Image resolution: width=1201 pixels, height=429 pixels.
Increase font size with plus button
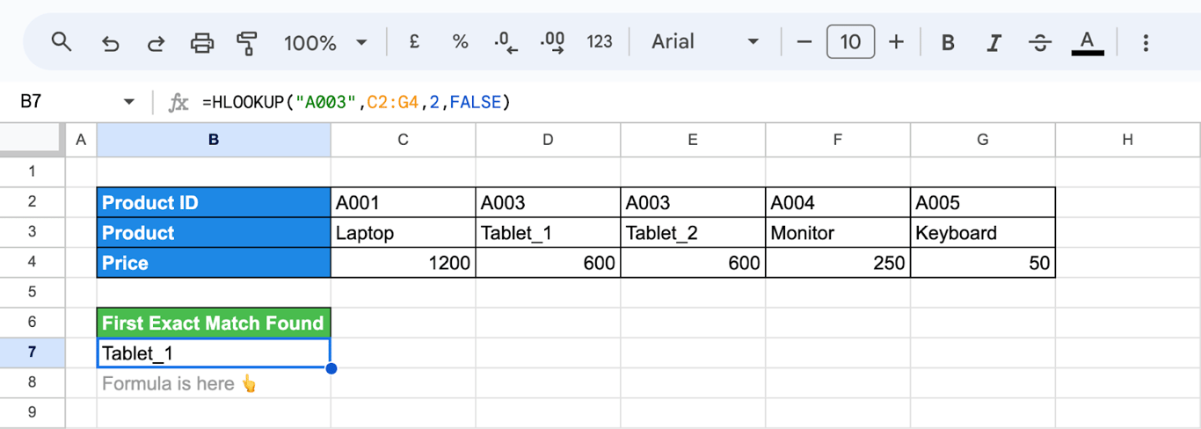tap(896, 41)
